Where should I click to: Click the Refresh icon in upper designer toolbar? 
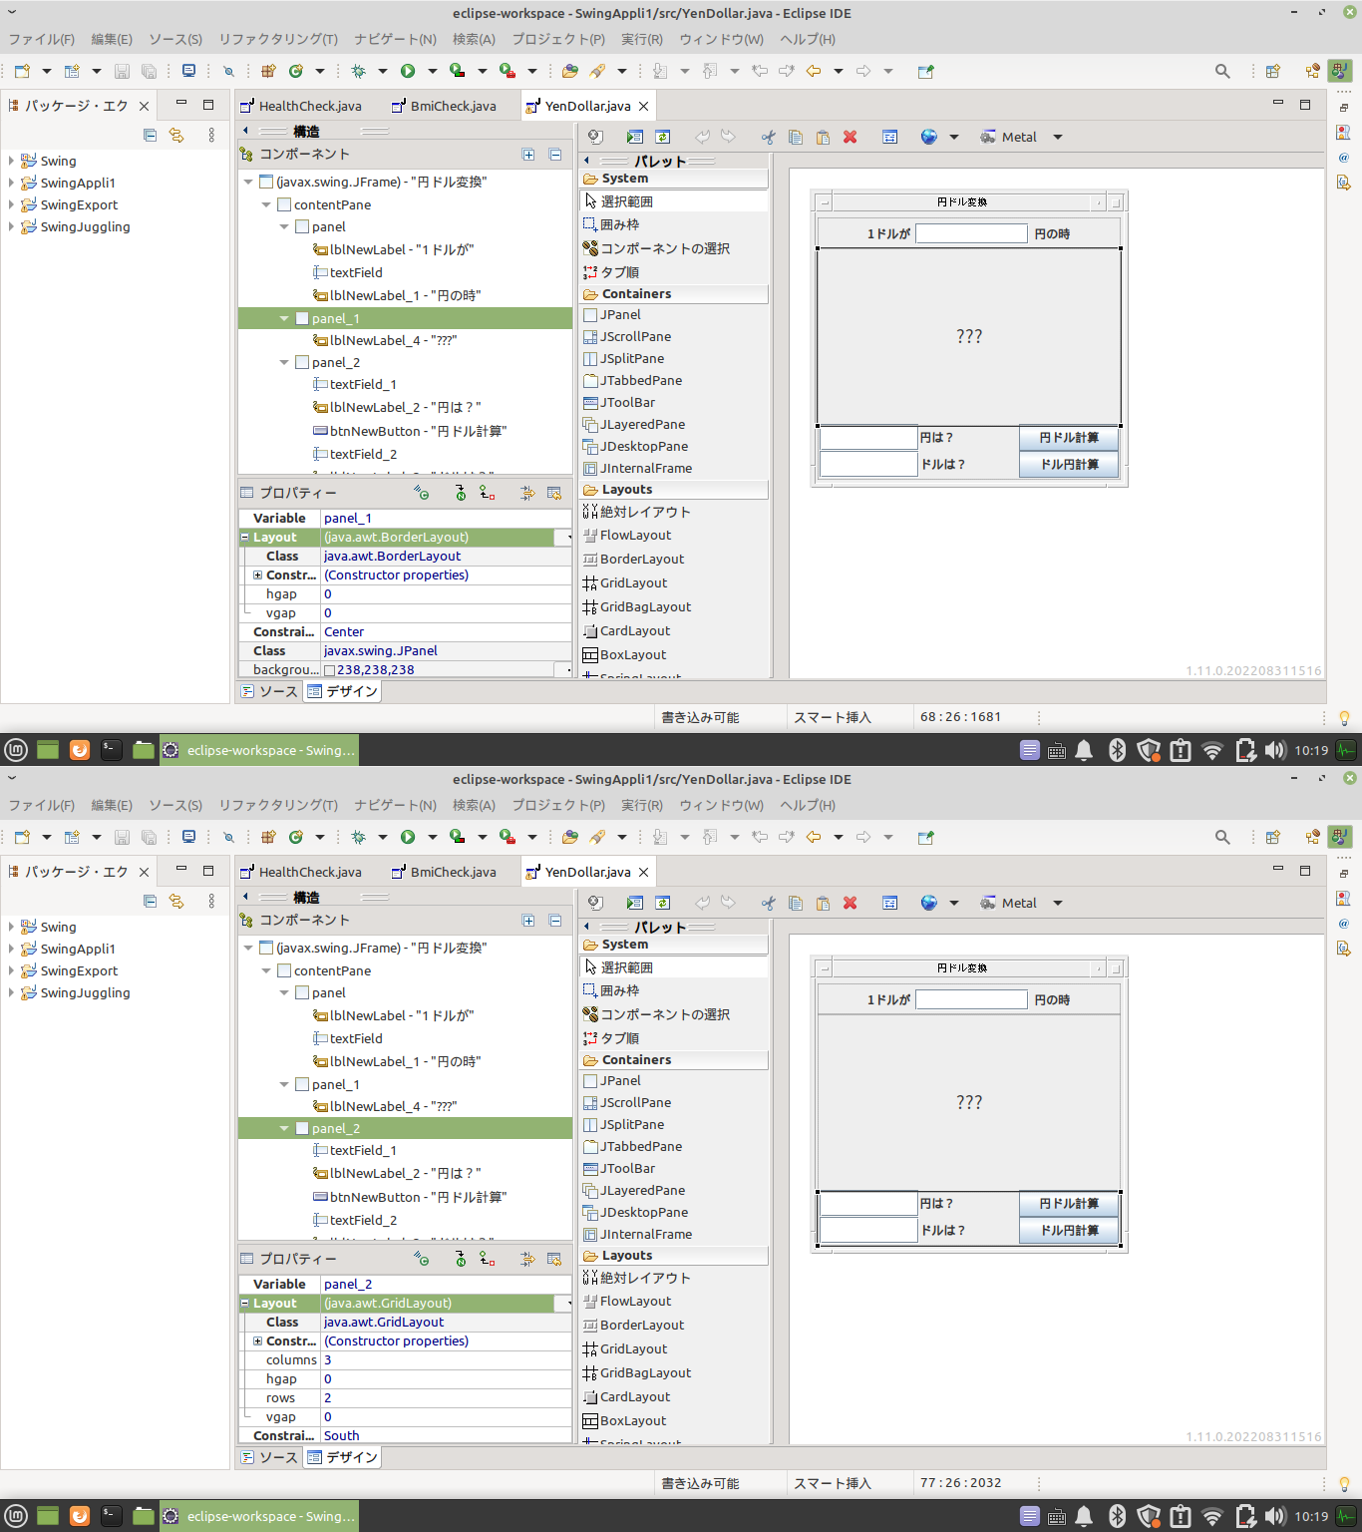[x=663, y=137]
